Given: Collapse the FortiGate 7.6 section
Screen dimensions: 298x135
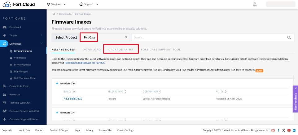Looking at the screenshot, I should [57, 84].
